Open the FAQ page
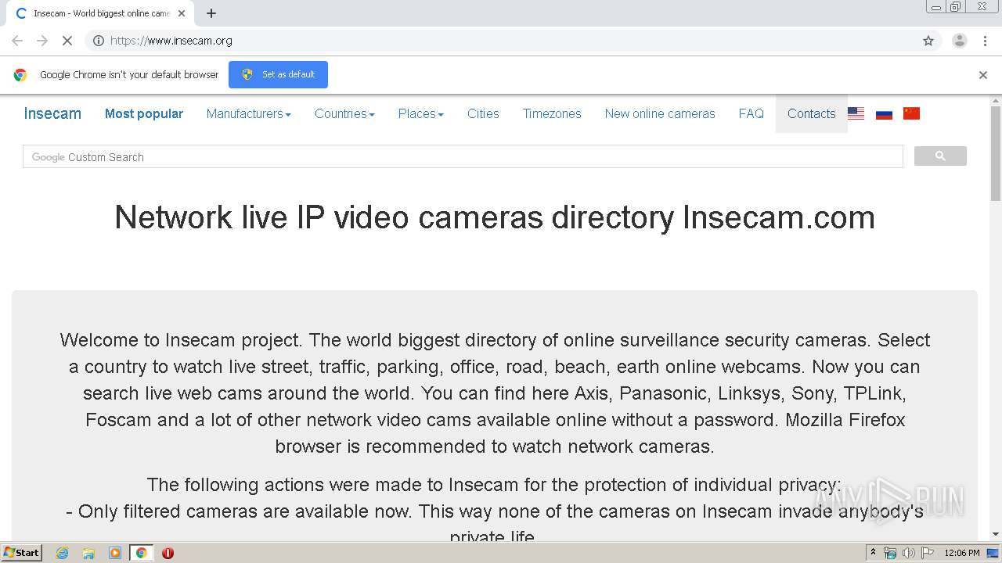The image size is (1002, 563). [x=751, y=113]
